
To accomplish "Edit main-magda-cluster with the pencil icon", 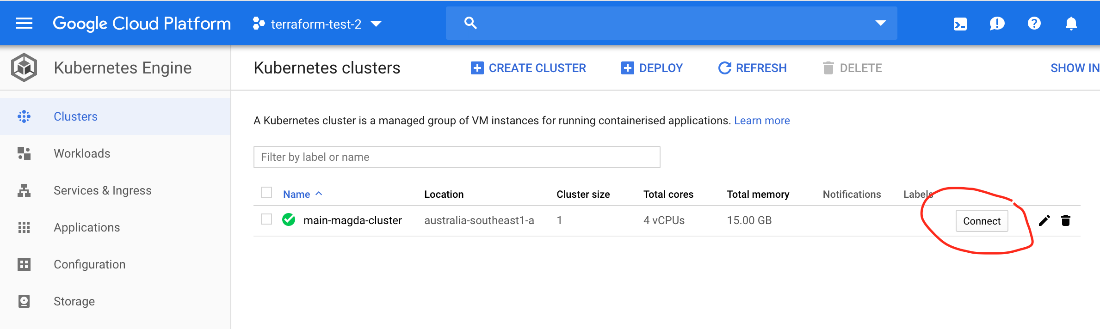I will 1044,221.
